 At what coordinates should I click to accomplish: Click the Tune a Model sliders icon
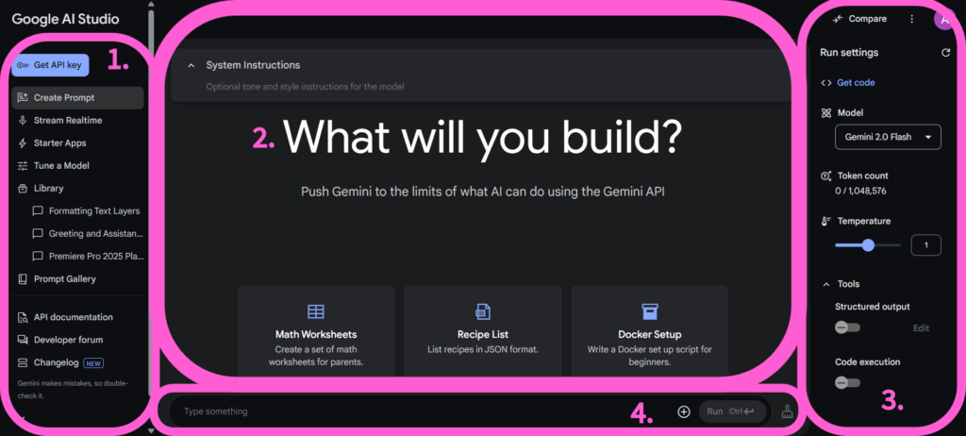click(23, 165)
